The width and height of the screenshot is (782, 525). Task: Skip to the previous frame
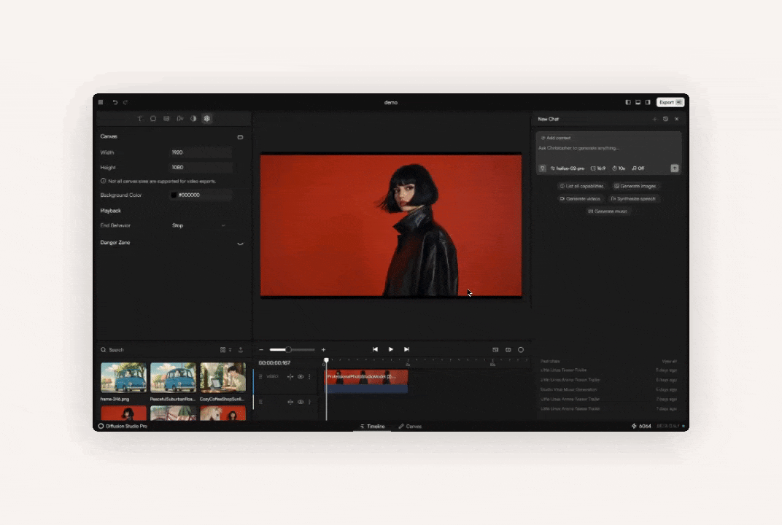coord(375,349)
